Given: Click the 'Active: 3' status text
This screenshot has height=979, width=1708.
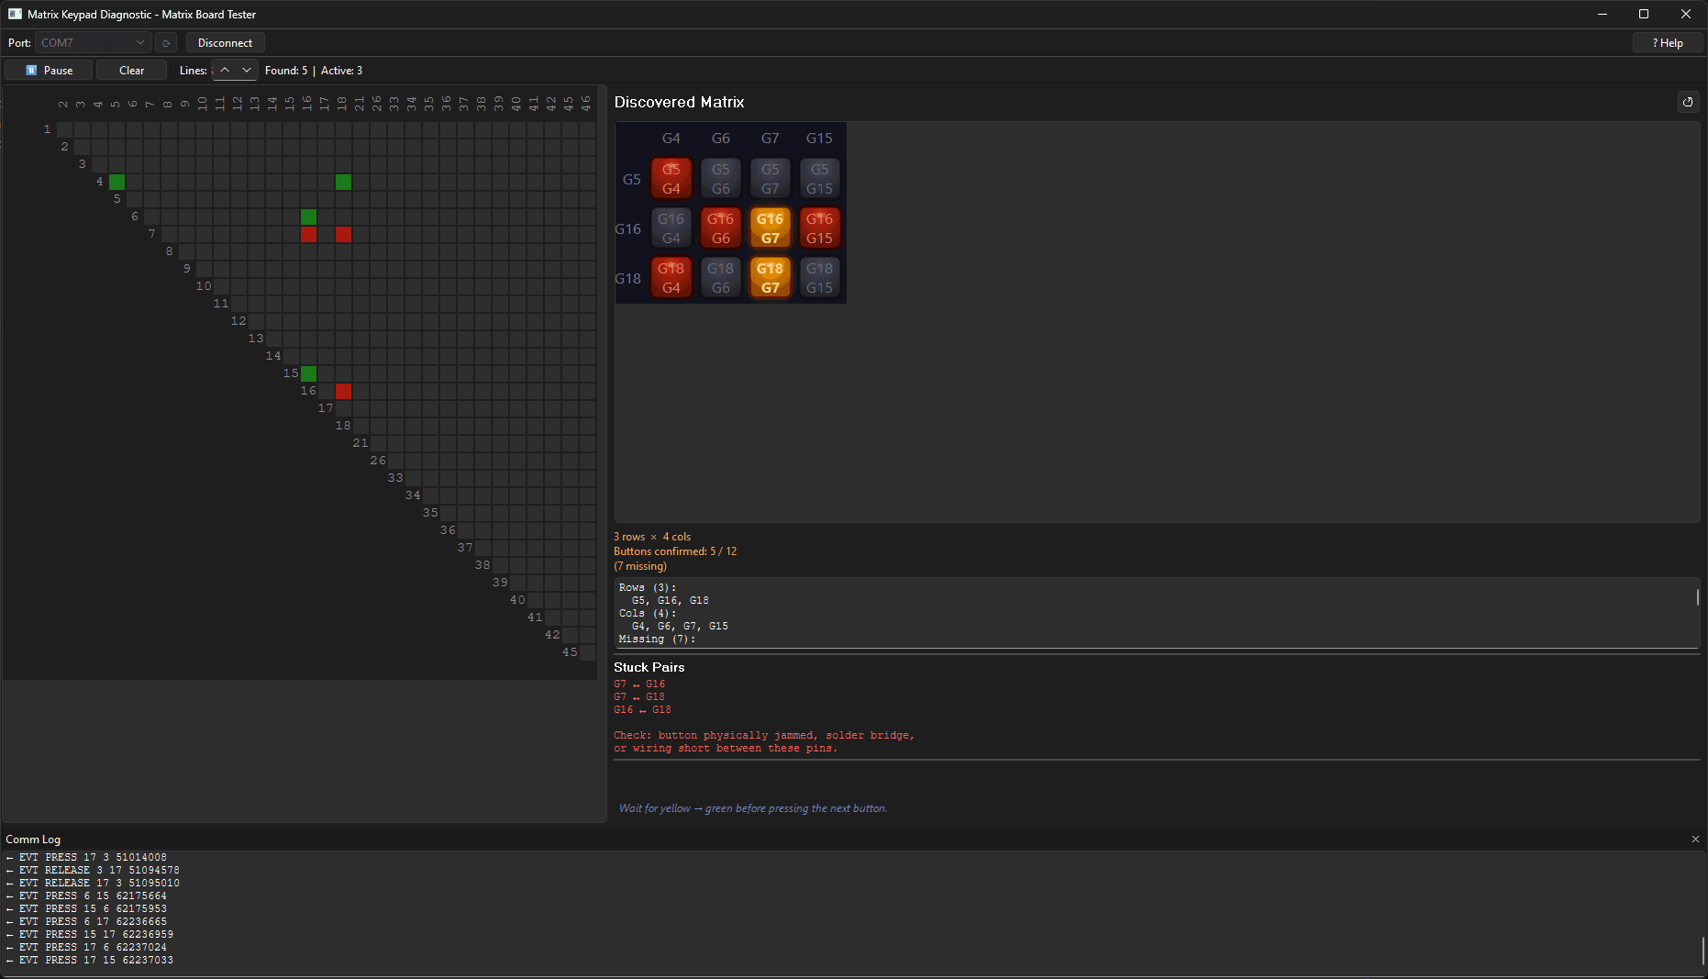Looking at the screenshot, I should tap(341, 71).
